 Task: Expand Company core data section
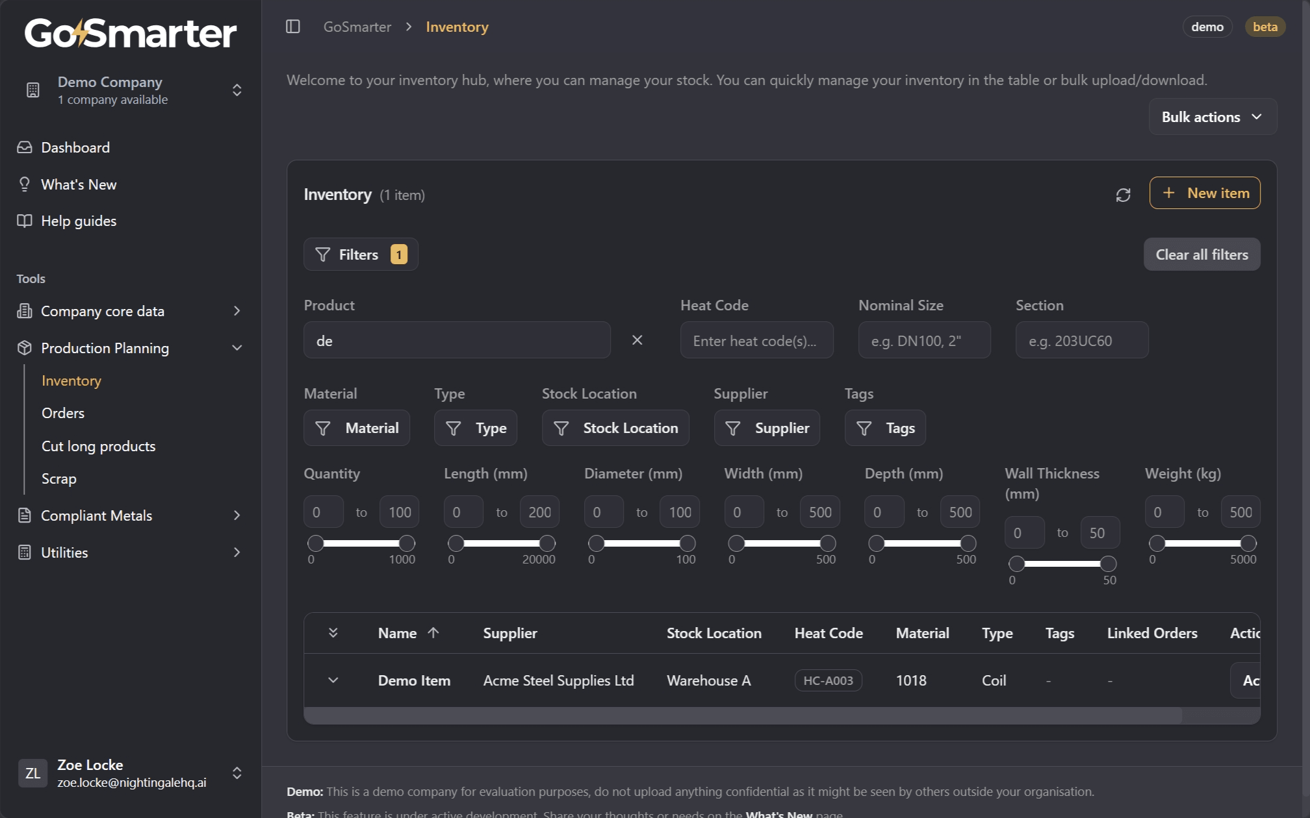(237, 311)
